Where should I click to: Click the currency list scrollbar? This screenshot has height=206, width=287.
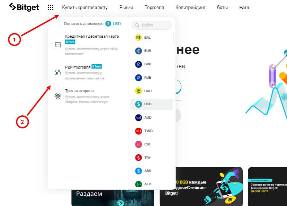[173, 38]
